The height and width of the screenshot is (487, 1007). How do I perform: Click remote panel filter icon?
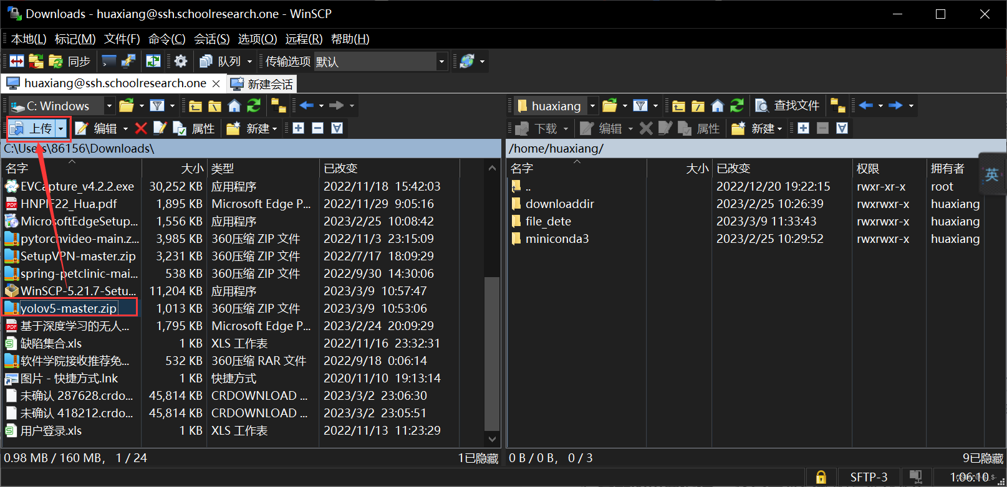[640, 106]
